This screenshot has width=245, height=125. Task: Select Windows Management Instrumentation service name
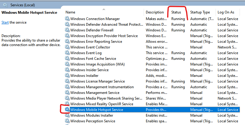tap(102, 87)
